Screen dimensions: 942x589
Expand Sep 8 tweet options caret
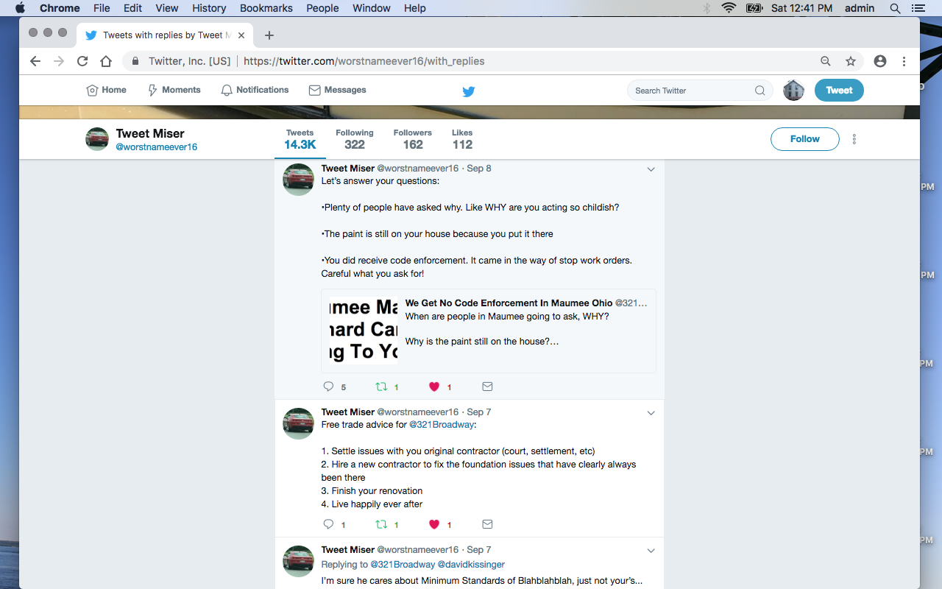click(x=651, y=169)
